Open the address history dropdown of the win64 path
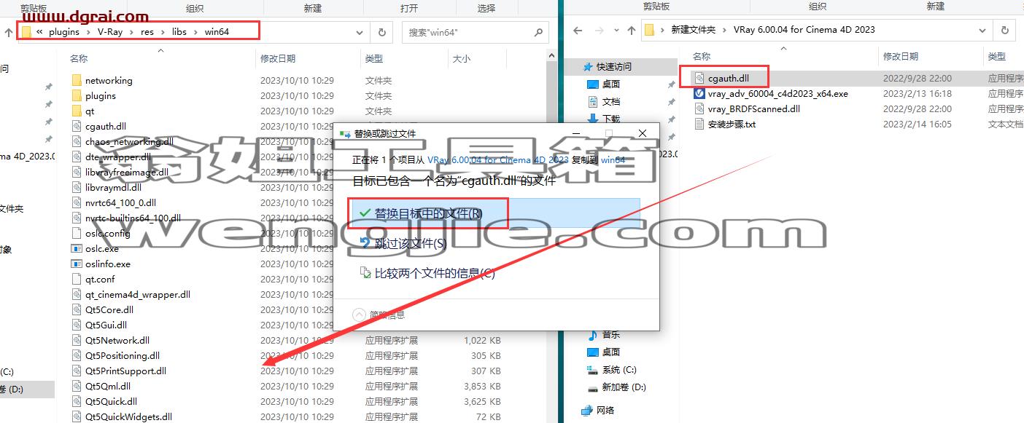This screenshot has width=1024, height=423. point(360,32)
